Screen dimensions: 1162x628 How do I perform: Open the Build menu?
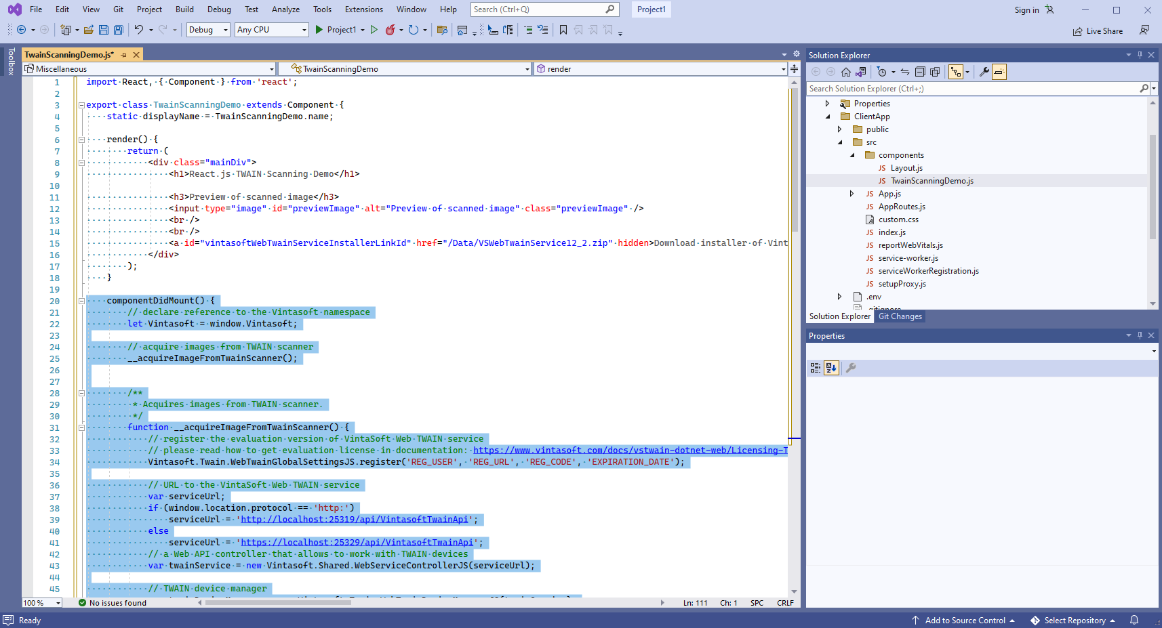point(184,9)
